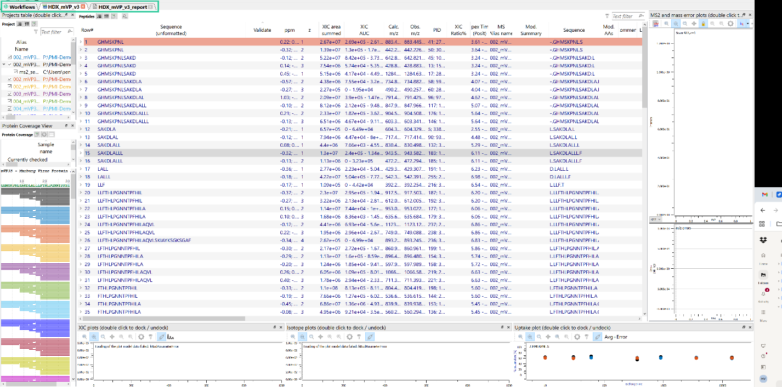
Task: Toggle checkbox for purple 003_mVP3 project row
Action: 9,94
